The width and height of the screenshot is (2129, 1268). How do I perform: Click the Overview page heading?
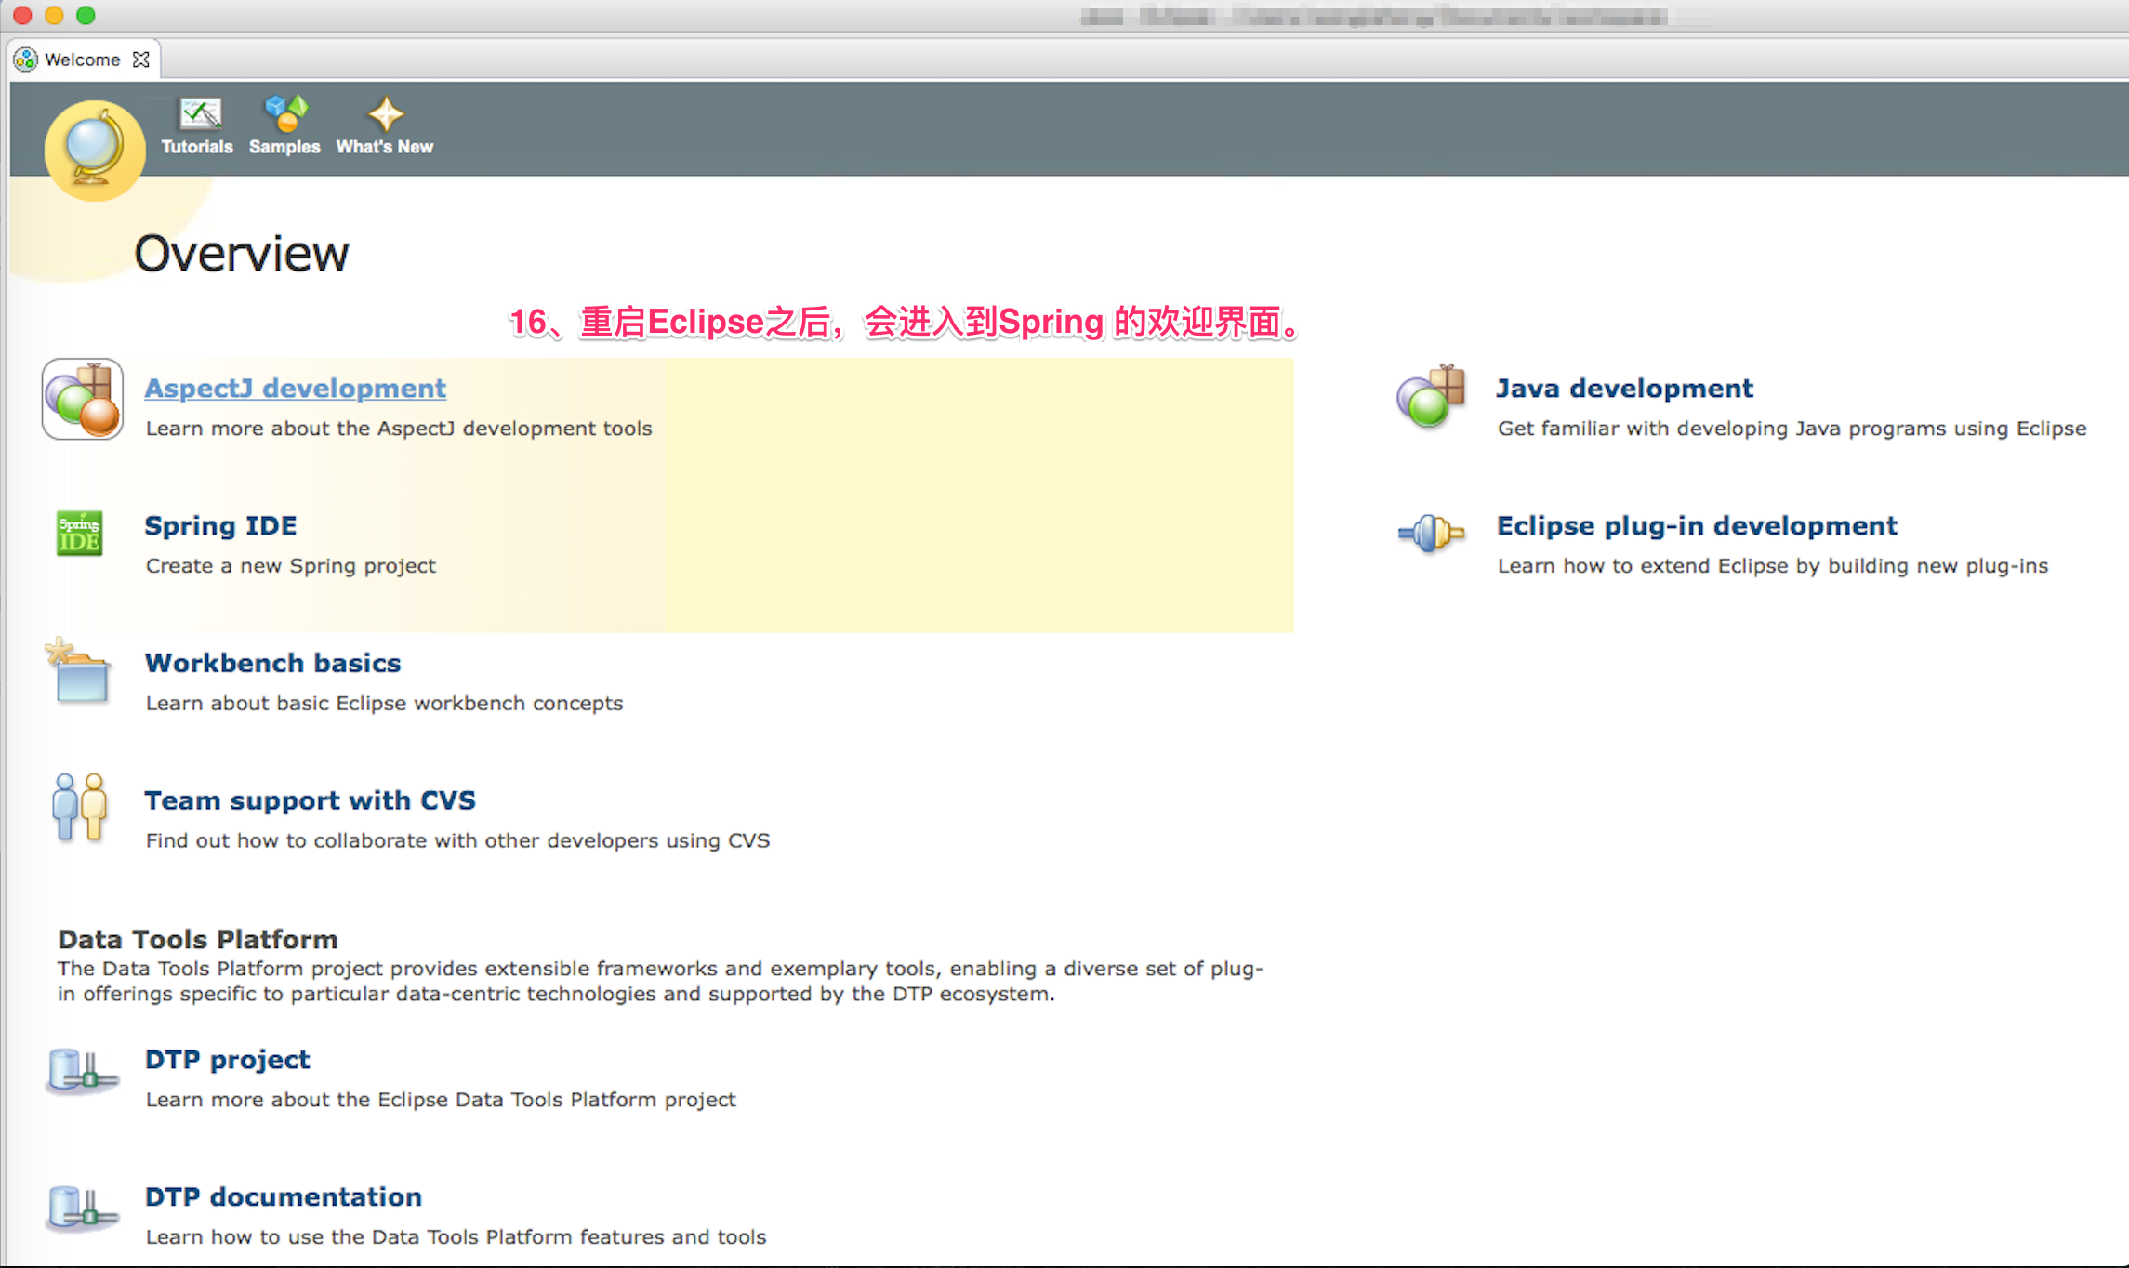pyautogui.click(x=242, y=253)
